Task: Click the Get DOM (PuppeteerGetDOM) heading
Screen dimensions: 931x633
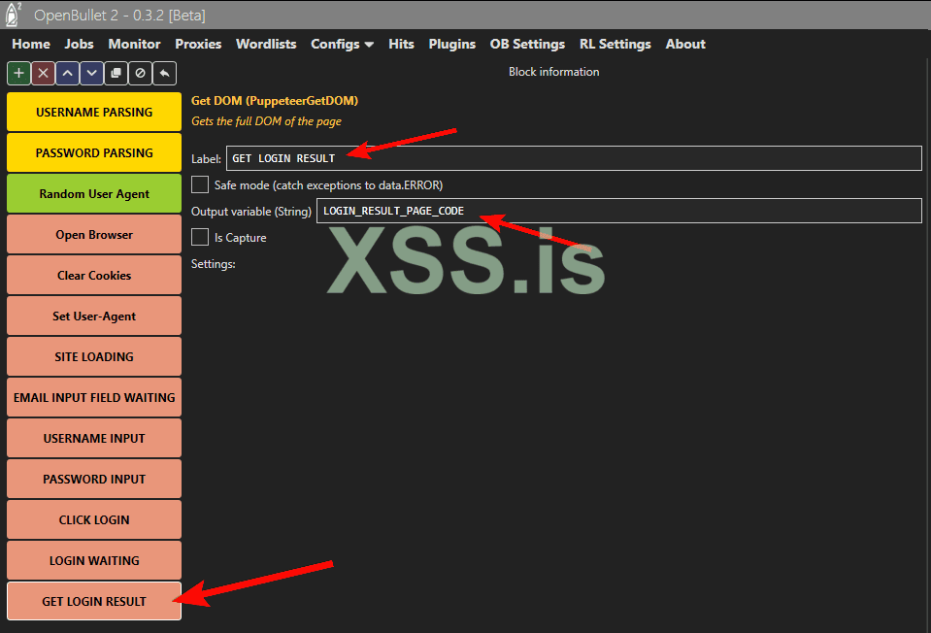Action: pos(275,100)
